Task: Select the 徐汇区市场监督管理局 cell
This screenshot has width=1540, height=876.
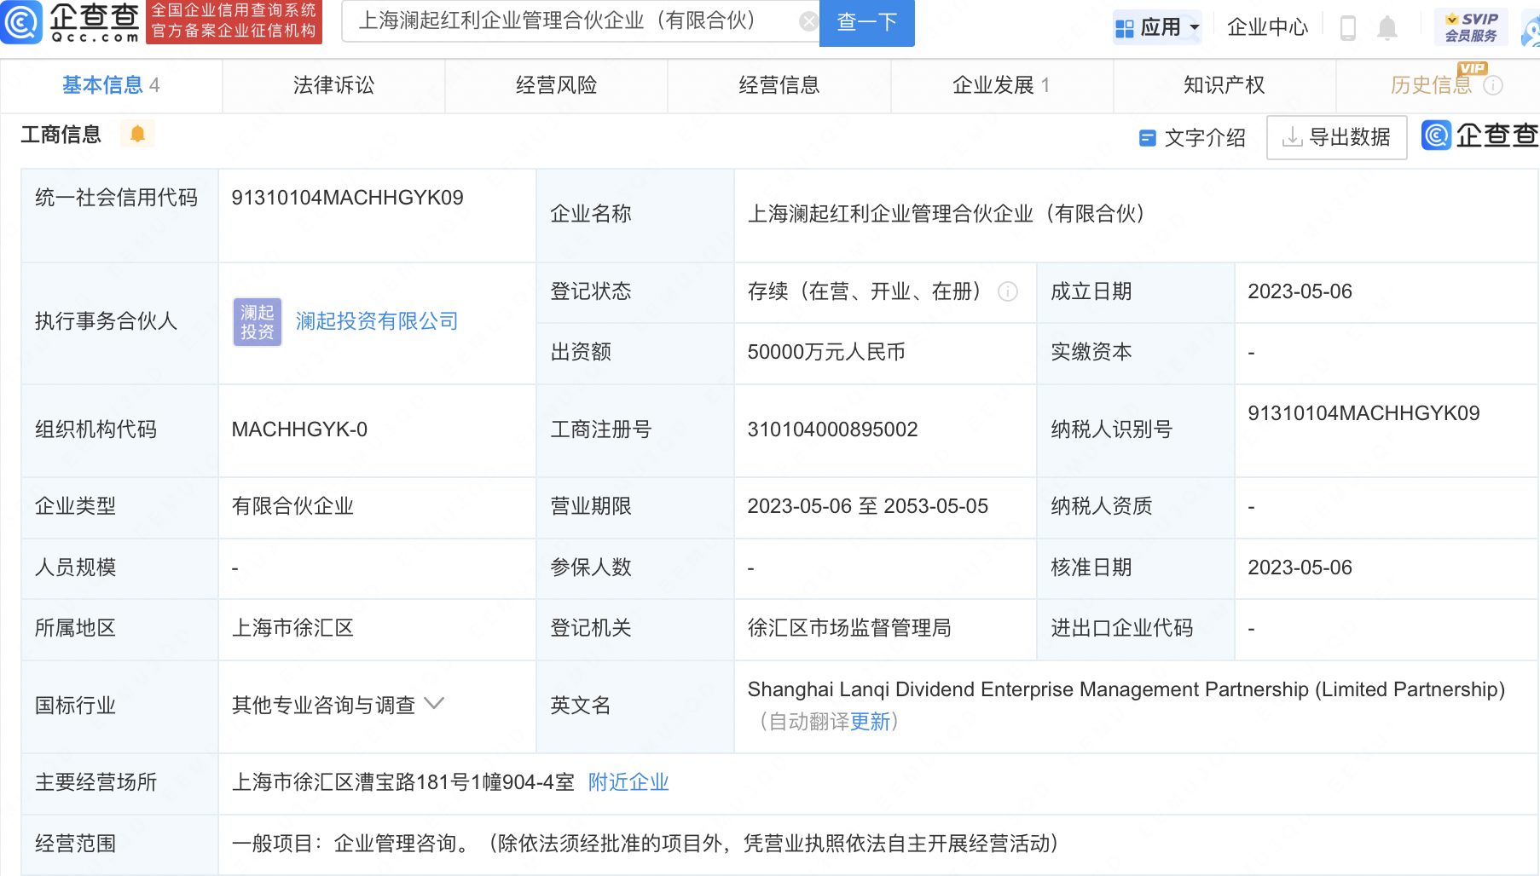Action: 849,628
